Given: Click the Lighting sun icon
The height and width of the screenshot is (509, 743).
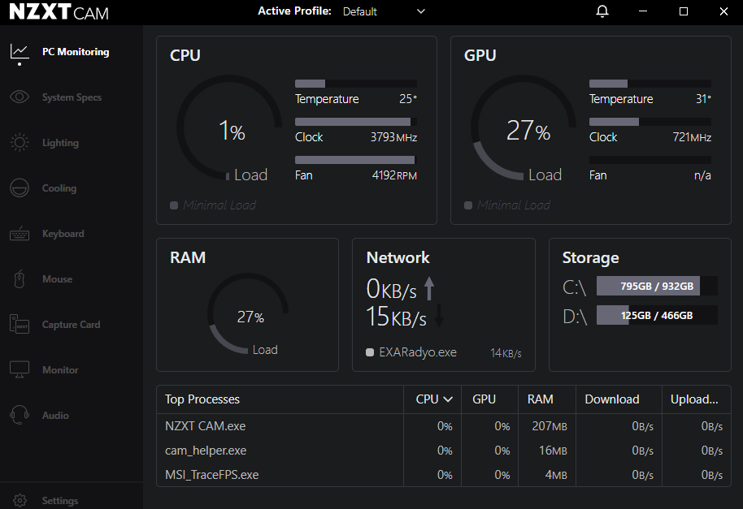Looking at the screenshot, I should point(20,143).
